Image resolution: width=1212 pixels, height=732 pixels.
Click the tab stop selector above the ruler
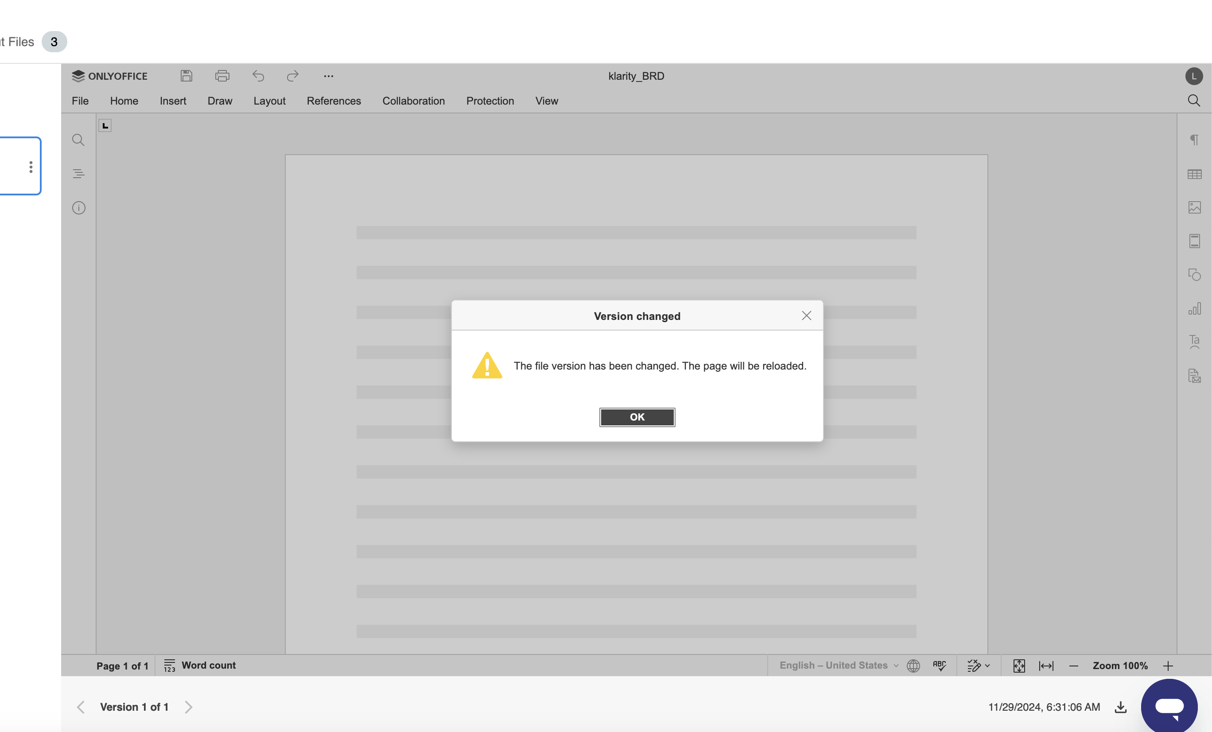[105, 125]
